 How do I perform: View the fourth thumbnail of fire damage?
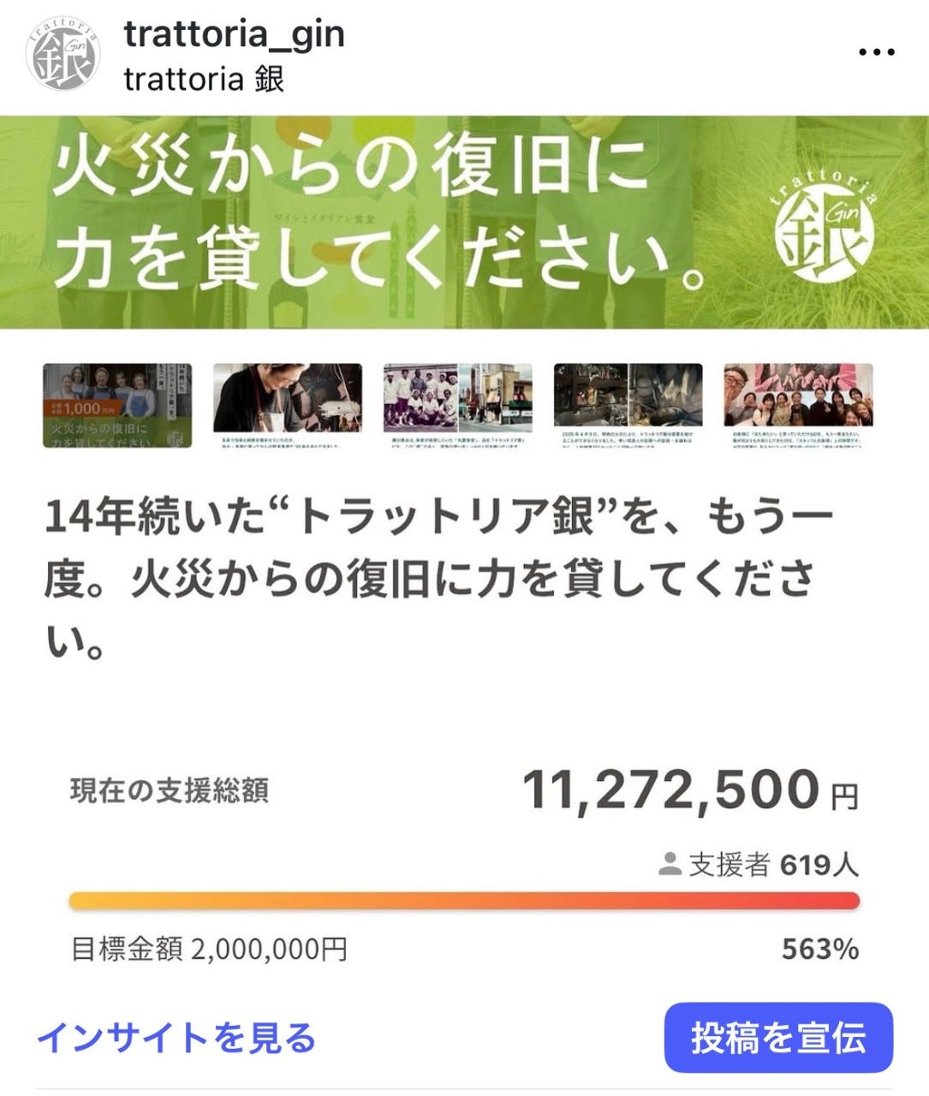tap(628, 406)
